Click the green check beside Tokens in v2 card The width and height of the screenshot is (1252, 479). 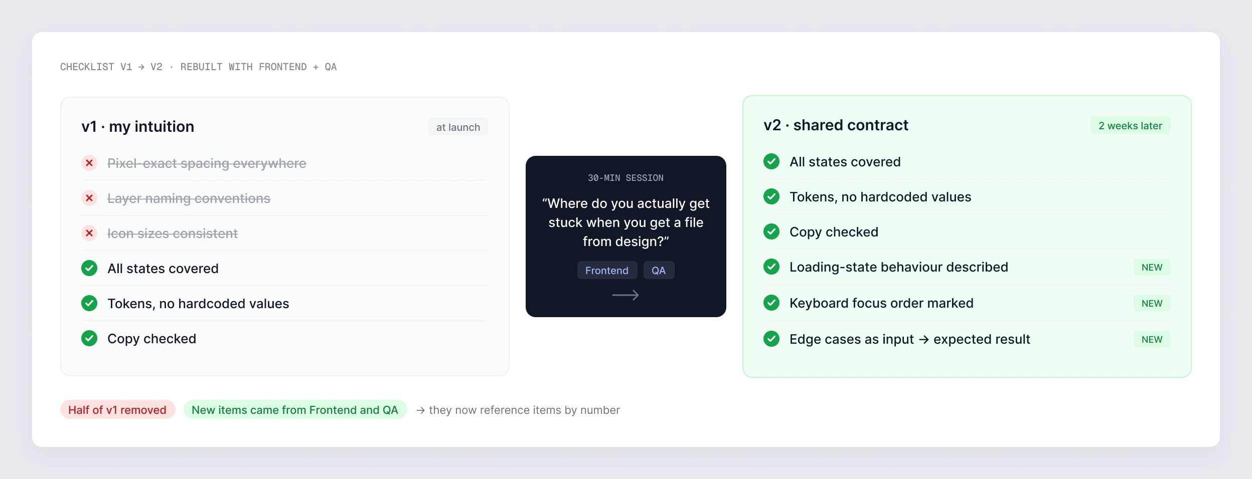click(771, 196)
